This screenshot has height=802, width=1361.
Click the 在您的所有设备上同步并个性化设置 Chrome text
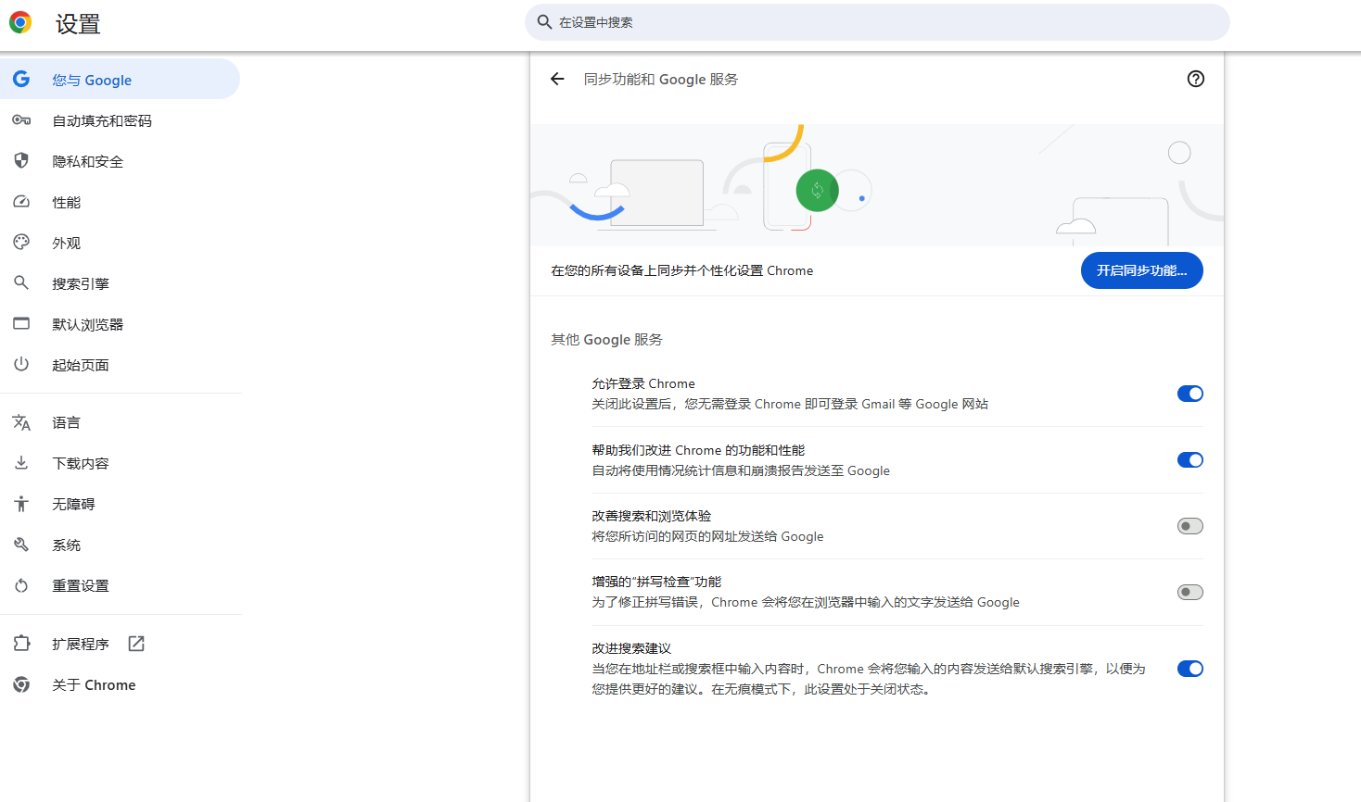(681, 270)
